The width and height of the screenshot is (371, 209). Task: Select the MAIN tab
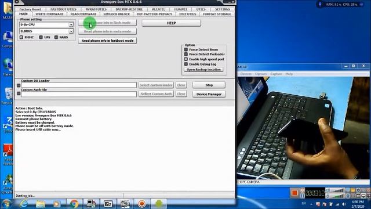(x=23, y=14)
